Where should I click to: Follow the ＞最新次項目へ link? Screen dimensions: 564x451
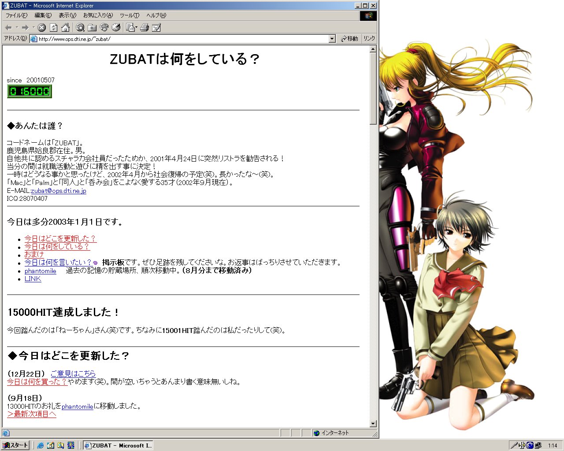tap(32, 414)
